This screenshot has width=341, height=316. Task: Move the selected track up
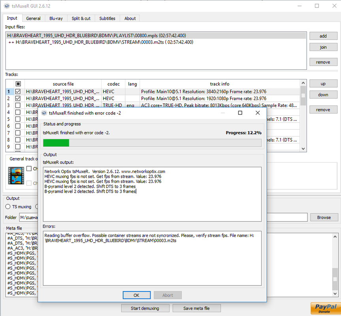[323, 84]
